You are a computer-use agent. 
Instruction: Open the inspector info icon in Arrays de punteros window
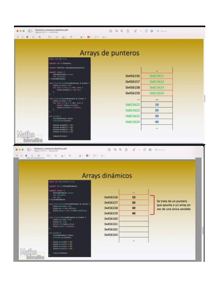point(111,31)
